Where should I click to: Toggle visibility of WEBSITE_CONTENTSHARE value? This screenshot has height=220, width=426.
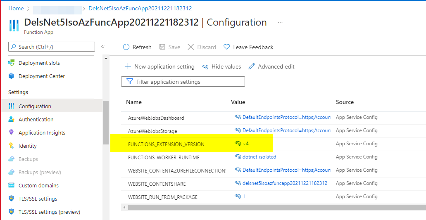[238, 183]
